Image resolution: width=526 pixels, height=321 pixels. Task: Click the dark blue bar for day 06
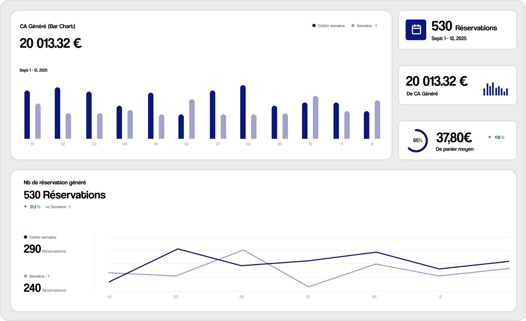tap(181, 127)
